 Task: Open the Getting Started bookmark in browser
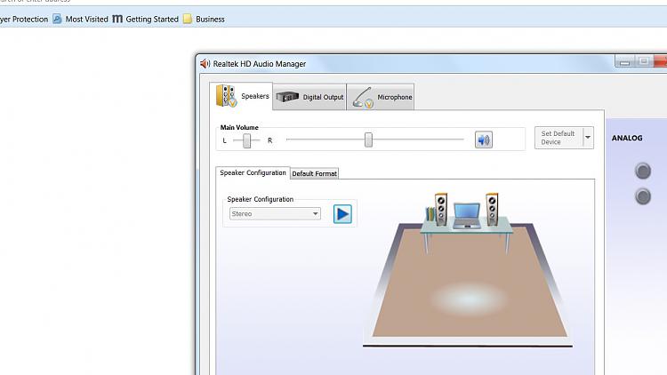coord(146,20)
